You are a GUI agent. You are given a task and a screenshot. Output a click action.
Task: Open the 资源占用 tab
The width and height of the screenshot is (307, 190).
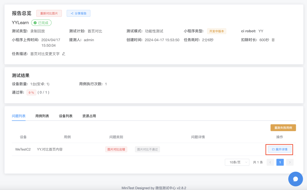(x=89, y=116)
